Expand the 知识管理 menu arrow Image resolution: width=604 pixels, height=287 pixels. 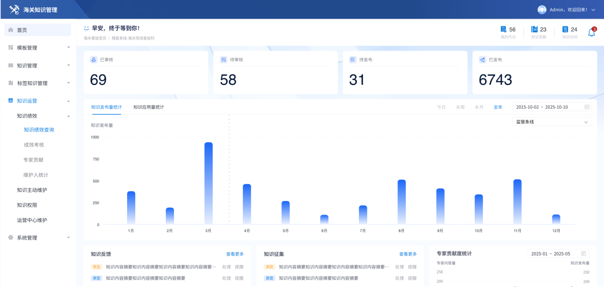(x=69, y=66)
